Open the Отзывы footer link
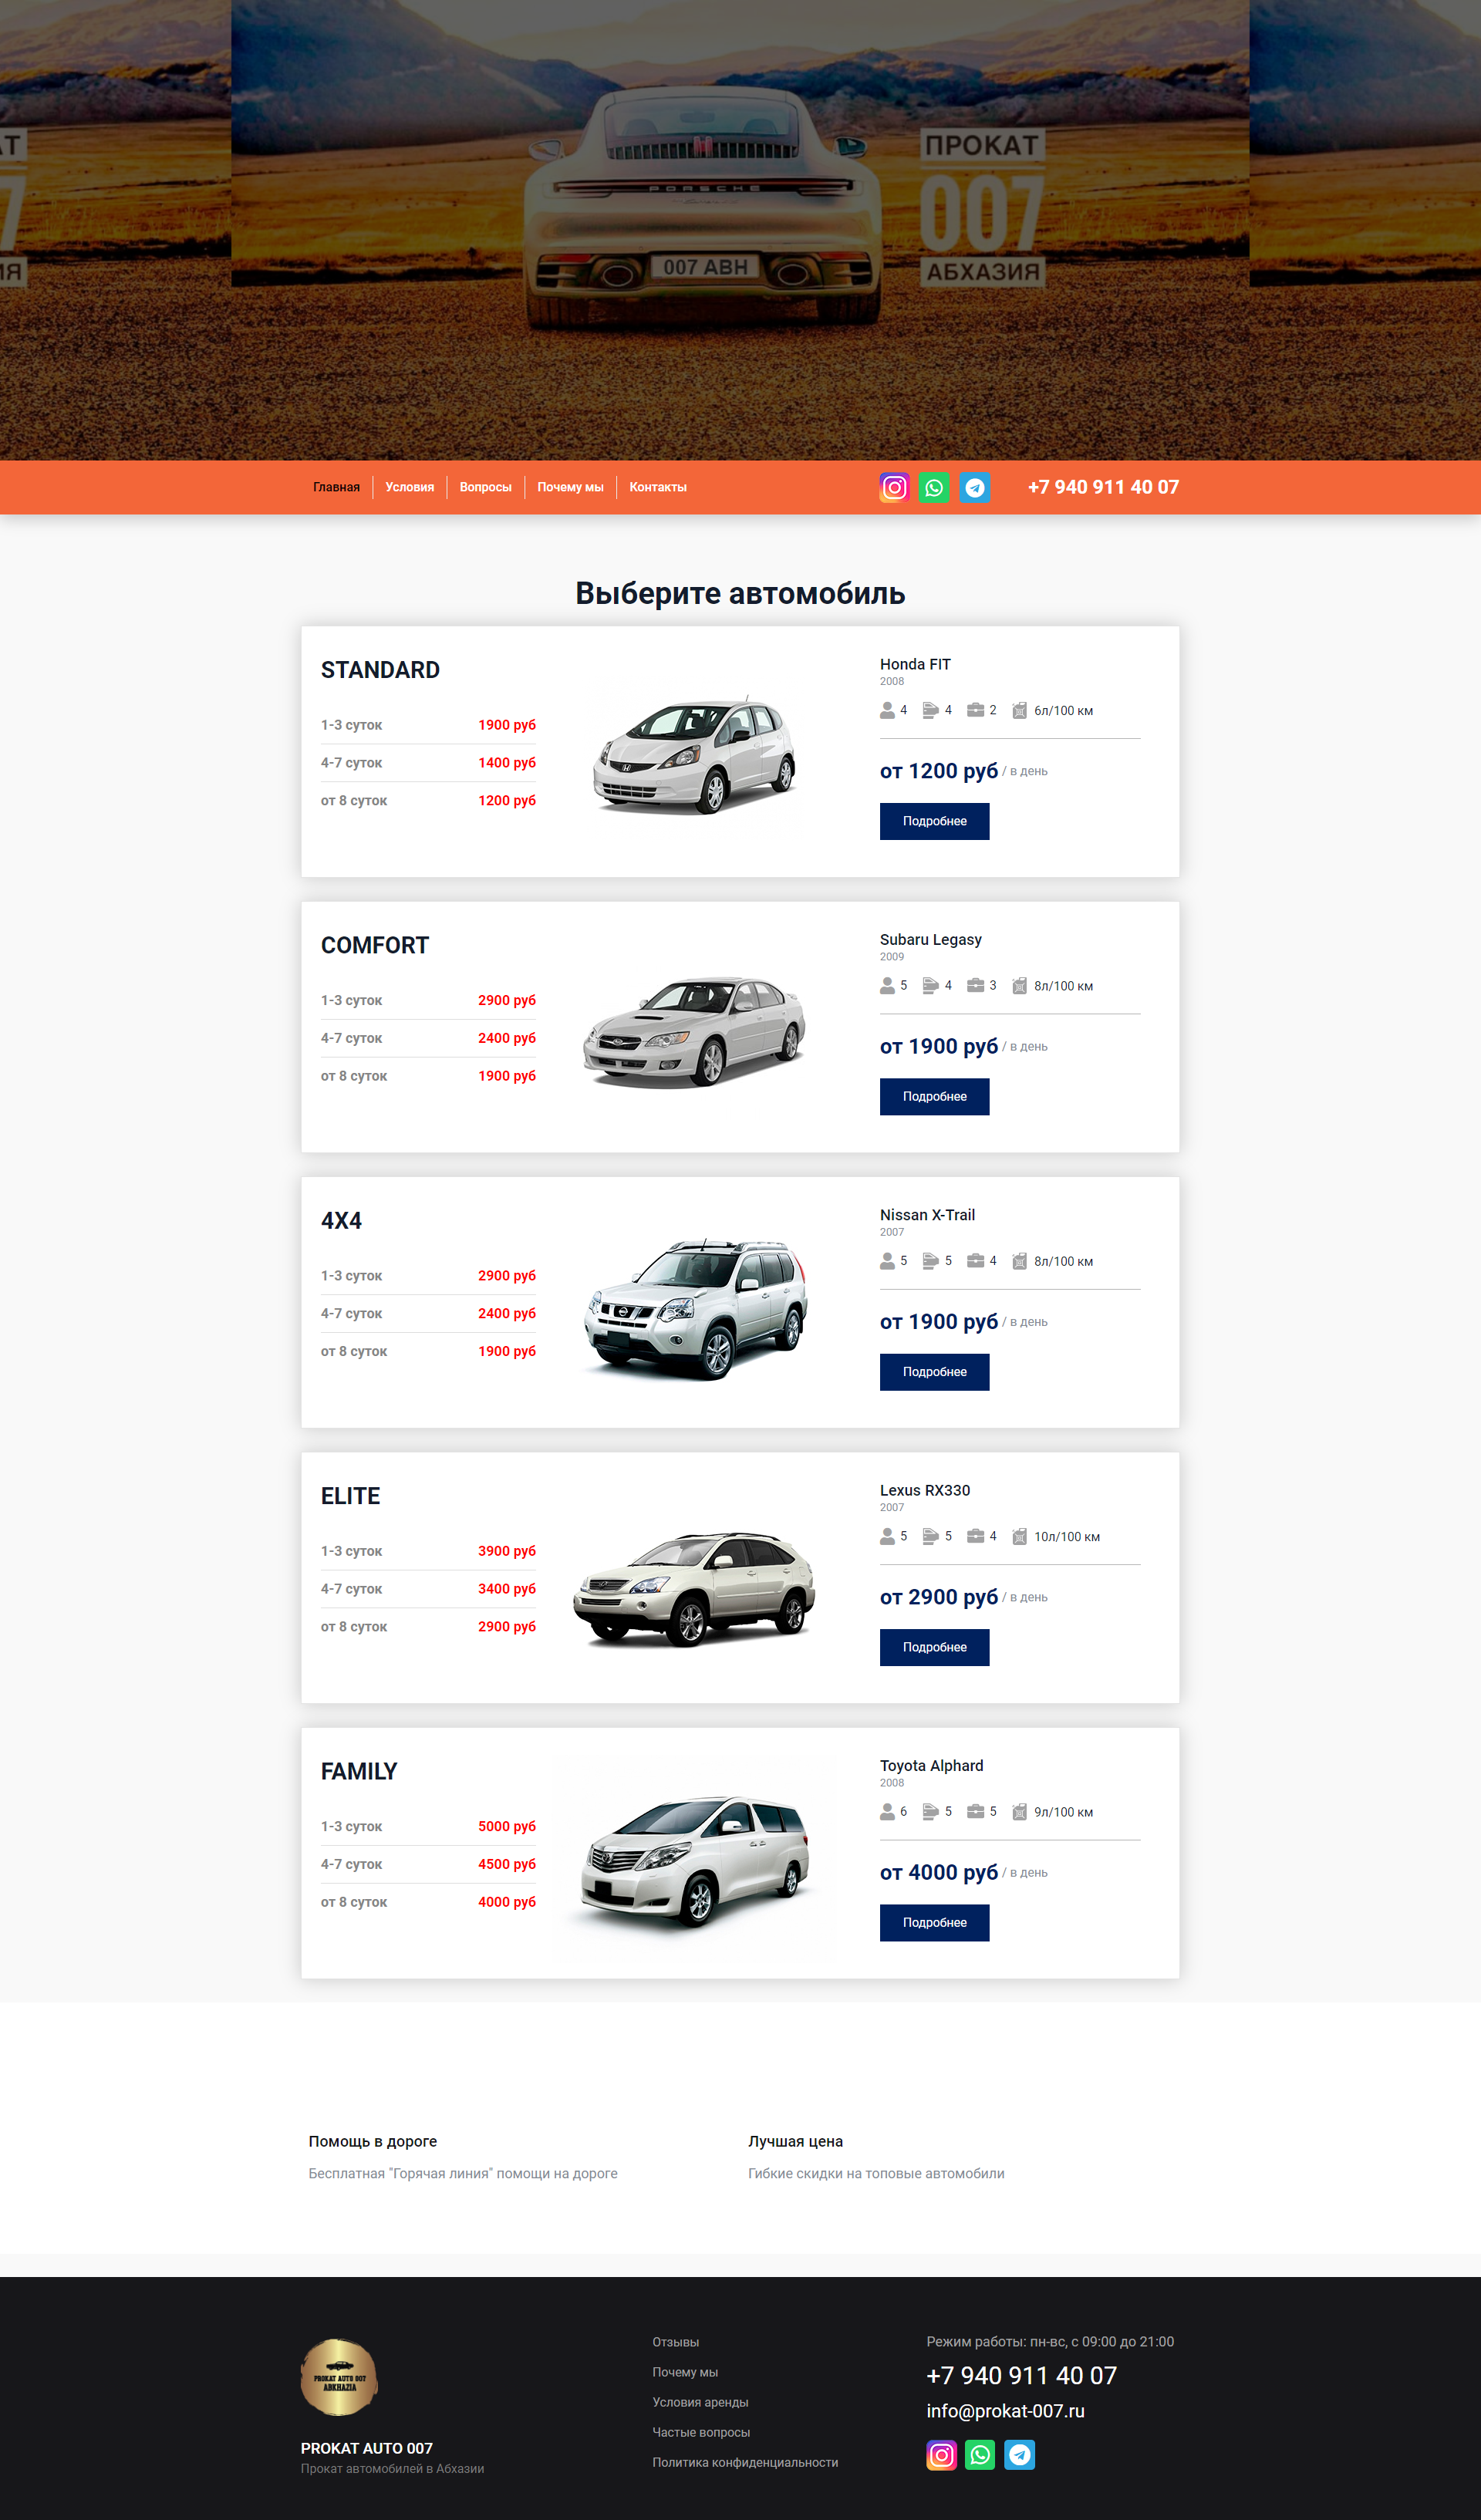 pos(676,2342)
